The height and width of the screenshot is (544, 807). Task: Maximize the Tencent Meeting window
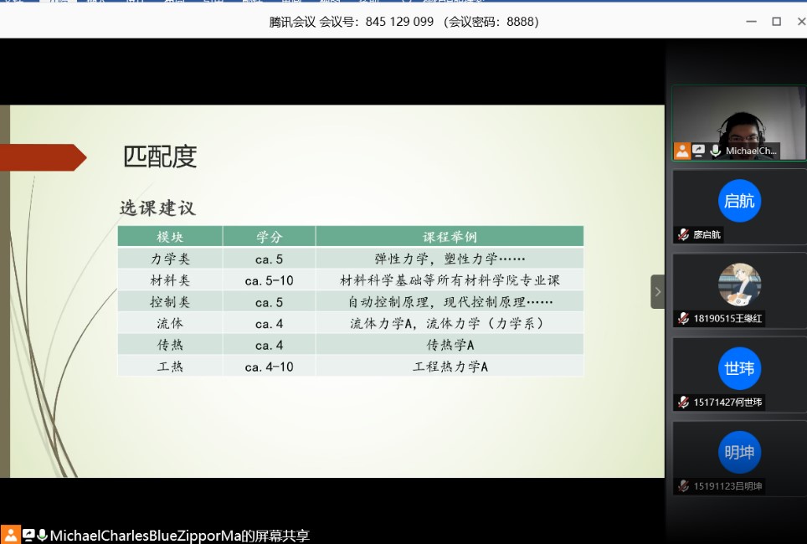click(x=776, y=22)
